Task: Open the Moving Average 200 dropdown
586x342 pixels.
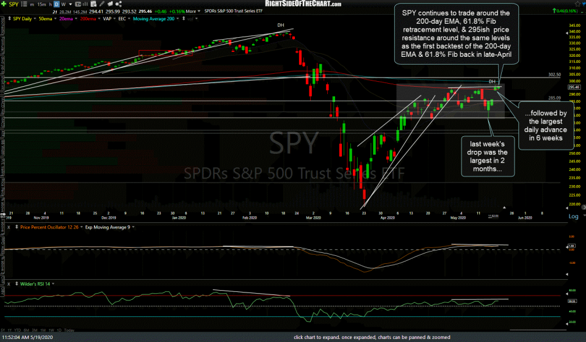Action: pyautogui.click(x=178, y=18)
